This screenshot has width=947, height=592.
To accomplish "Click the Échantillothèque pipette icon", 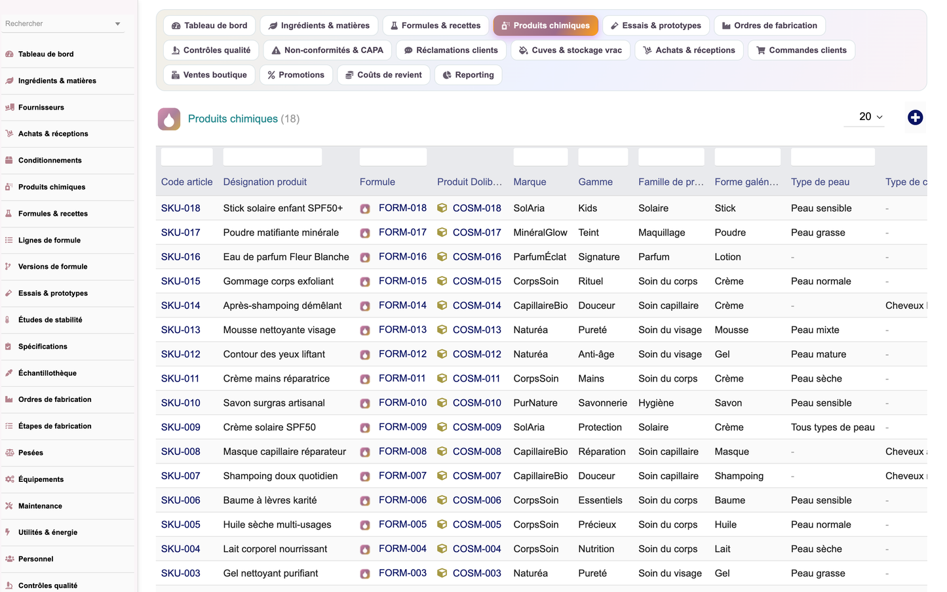I will 9,373.
